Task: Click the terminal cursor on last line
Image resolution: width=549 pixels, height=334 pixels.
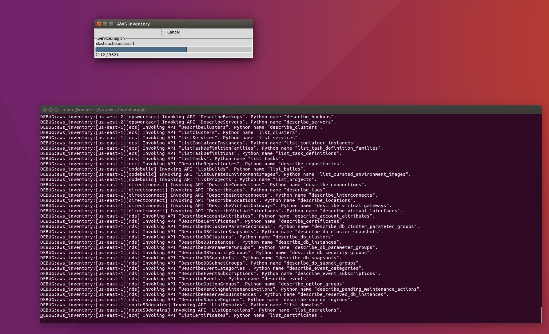Action: (42, 320)
